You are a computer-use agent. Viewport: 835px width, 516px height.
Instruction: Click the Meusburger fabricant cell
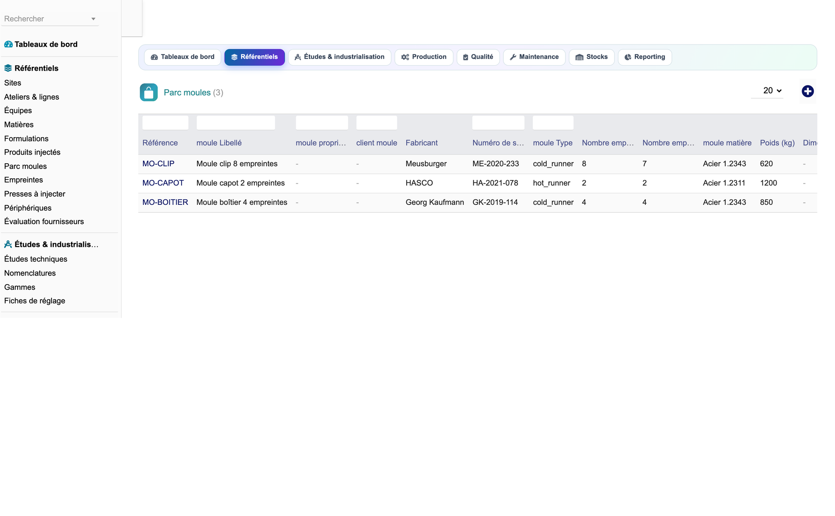(x=426, y=164)
